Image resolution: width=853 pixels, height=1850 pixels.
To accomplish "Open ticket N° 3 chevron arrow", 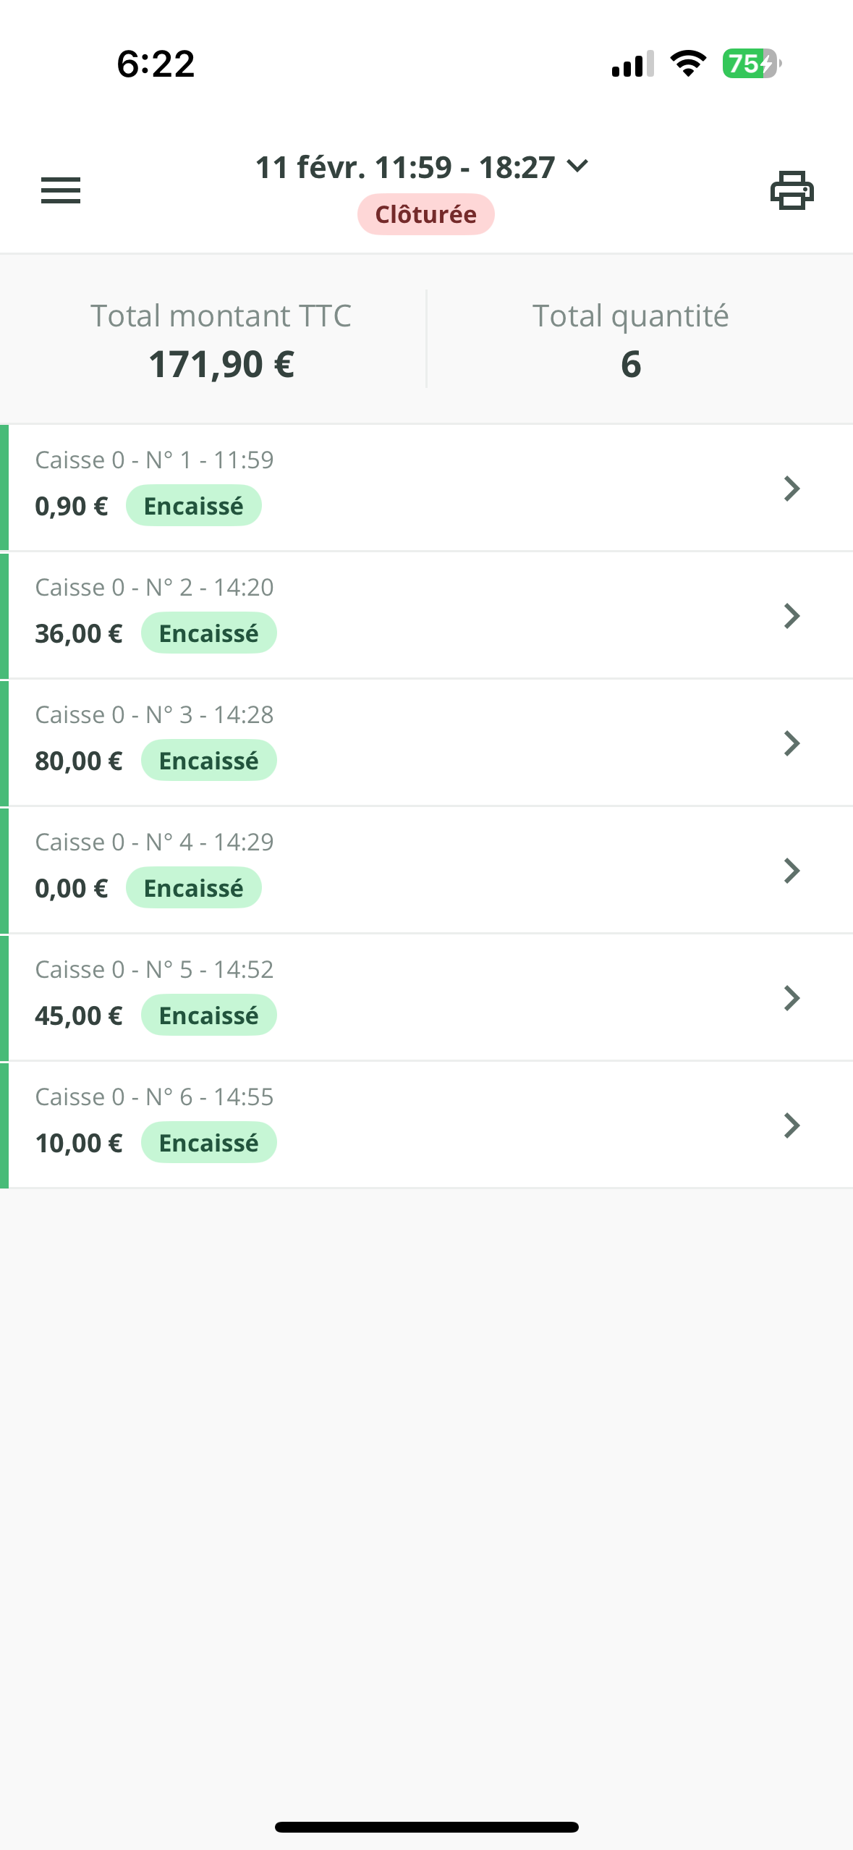I will pyautogui.click(x=792, y=743).
